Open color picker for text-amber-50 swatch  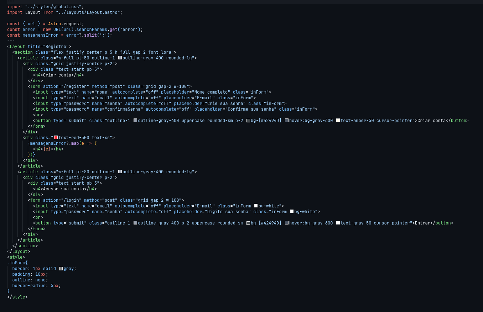338,121
